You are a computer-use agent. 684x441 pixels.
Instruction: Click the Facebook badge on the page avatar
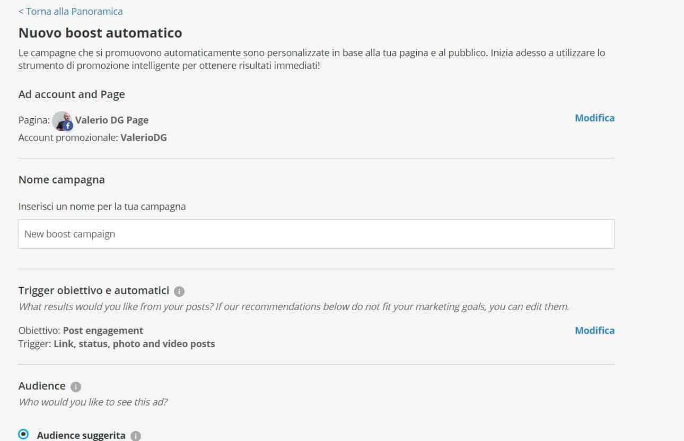tap(69, 126)
